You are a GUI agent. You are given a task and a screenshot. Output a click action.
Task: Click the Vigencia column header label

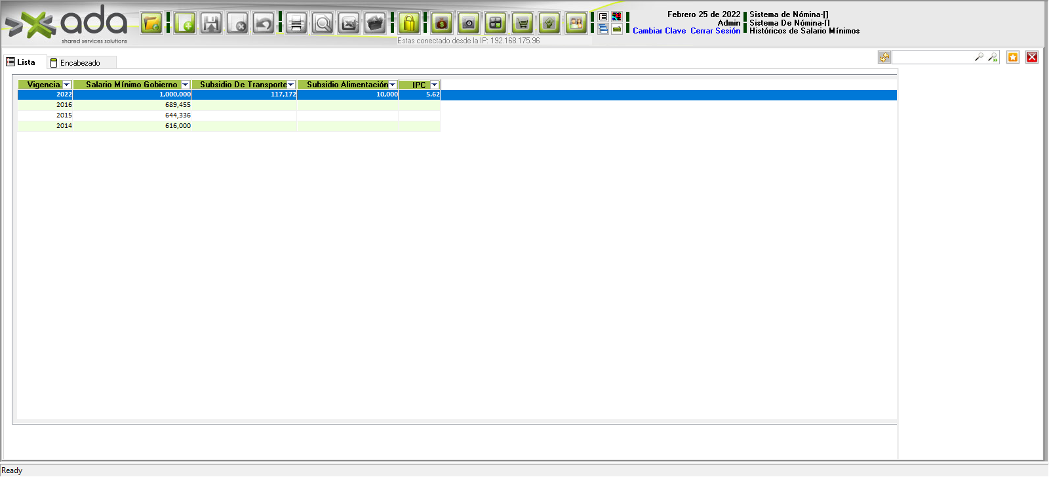pos(45,85)
